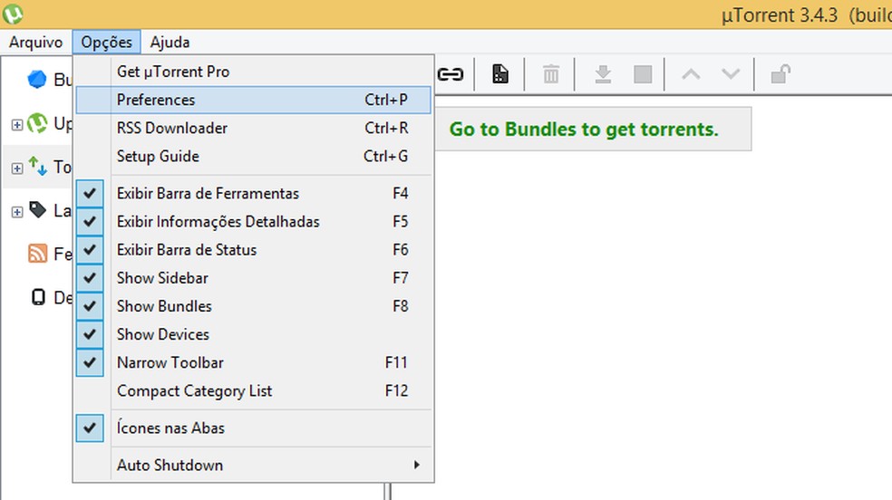
Task: Disable Narrow Toolbar option
Action: click(x=254, y=362)
